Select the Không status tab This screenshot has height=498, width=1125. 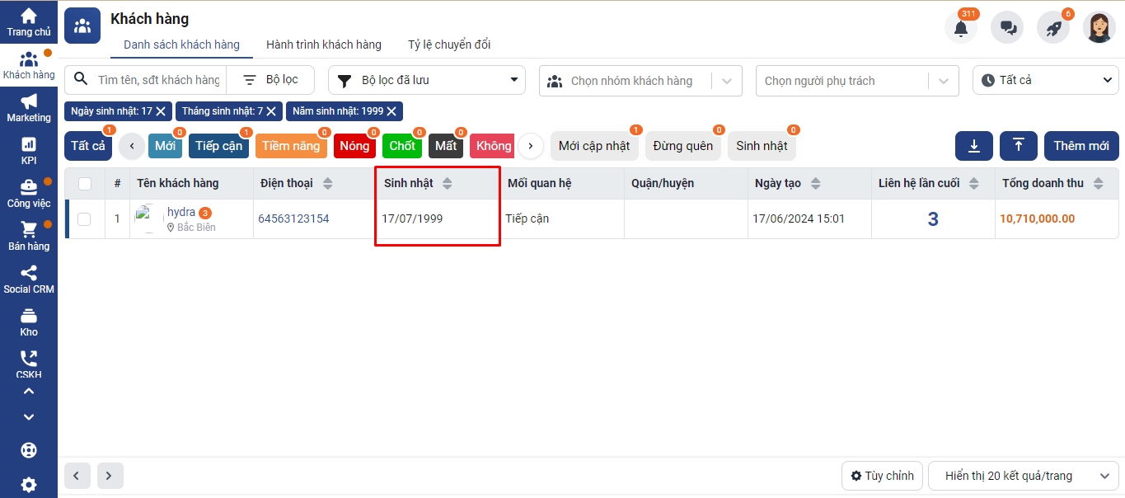point(492,146)
